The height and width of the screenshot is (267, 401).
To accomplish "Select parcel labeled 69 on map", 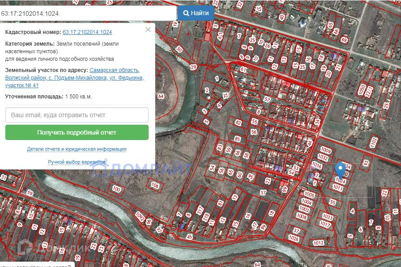I will coord(344,40).
